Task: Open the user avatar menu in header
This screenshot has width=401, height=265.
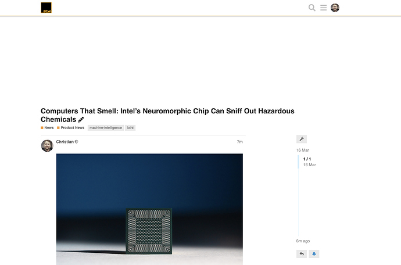Action: coord(335,8)
